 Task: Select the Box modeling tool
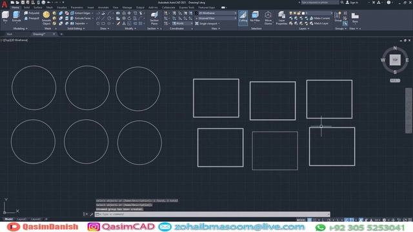click(5, 17)
